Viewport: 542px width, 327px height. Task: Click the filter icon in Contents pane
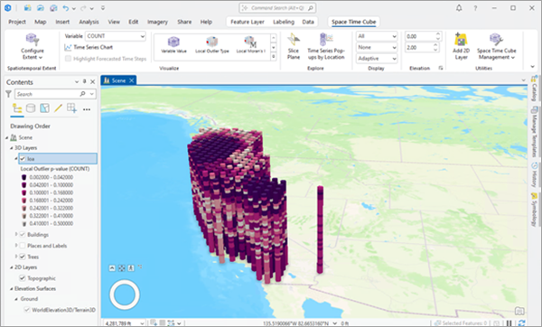(9, 94)
